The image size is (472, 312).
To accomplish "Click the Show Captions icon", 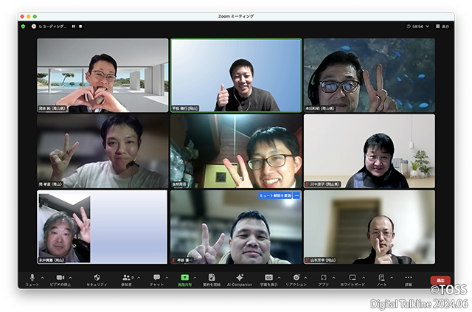I will coord(268,277).
